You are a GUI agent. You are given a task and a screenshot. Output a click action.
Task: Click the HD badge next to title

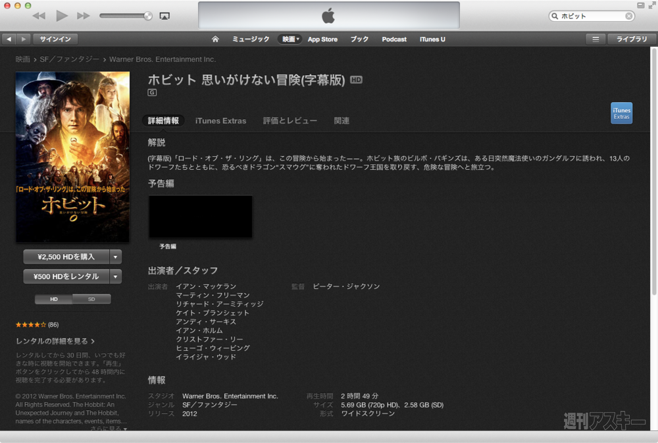pos(356,80)
